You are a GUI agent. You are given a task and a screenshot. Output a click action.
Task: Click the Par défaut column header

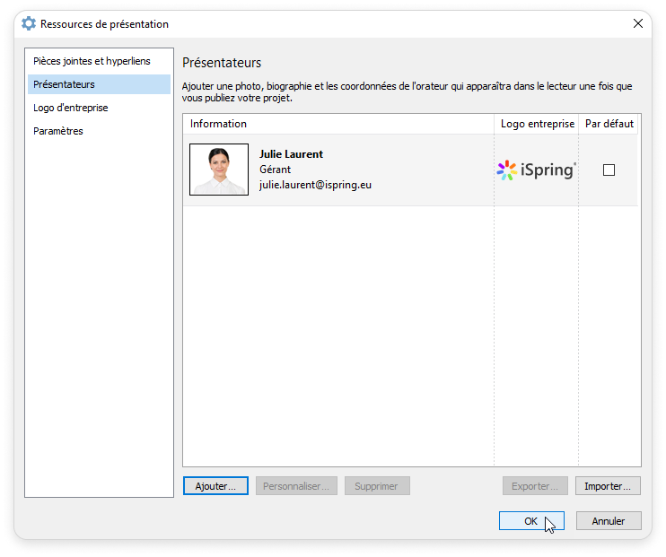click(609, 124)
